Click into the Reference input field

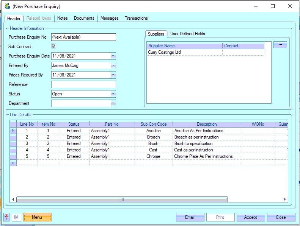pos(83,84)
